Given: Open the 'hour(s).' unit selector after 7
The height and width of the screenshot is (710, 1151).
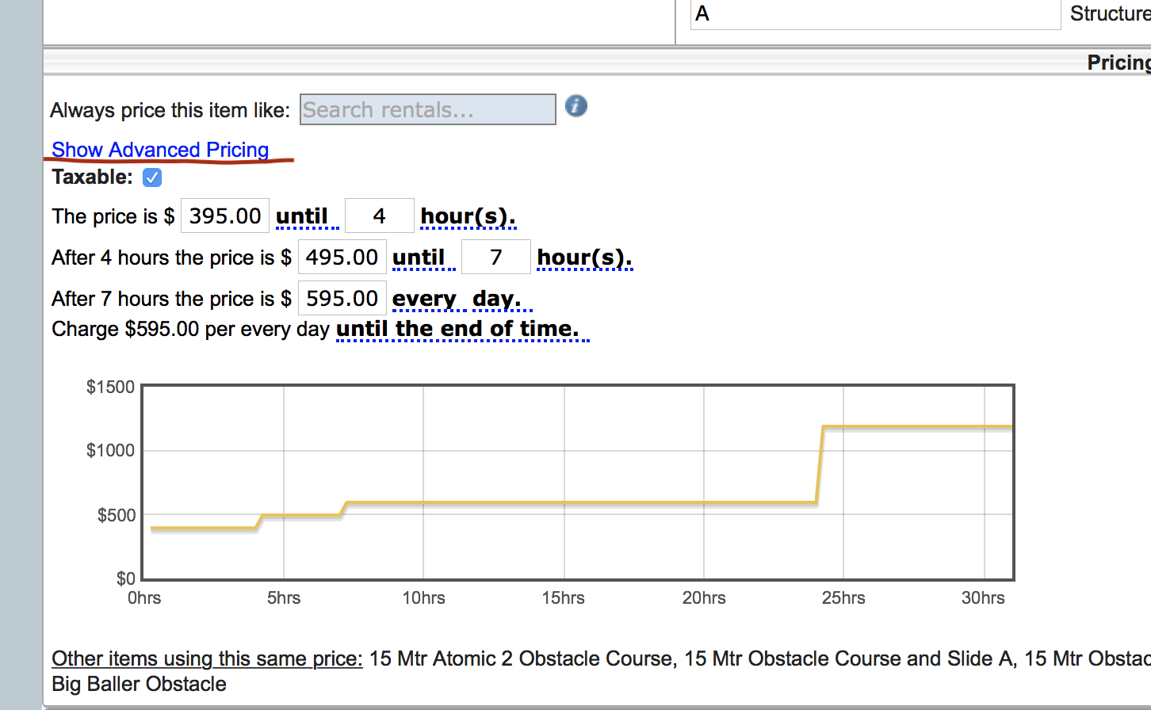Looking at the screenshot, I should pos(584,258).
